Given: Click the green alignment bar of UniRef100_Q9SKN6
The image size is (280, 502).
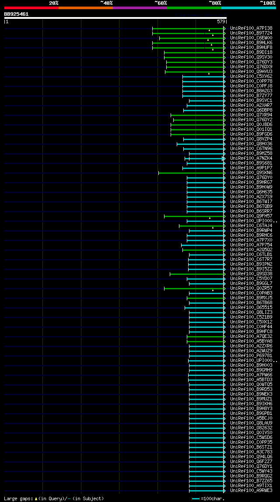Looking at the screenshot, I should click(x=192, y=173).
